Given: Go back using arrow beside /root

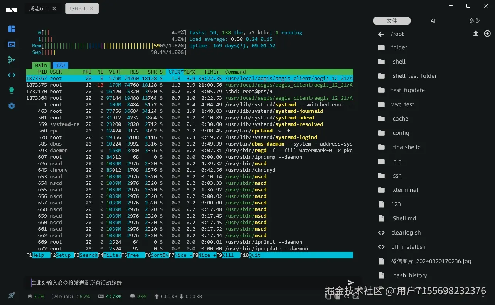Looking at the screenshot, I should pos(381,34).
